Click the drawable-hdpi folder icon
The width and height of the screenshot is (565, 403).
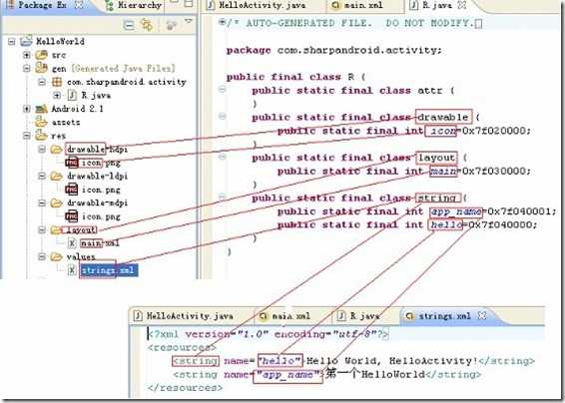click(x=57, y=149)
